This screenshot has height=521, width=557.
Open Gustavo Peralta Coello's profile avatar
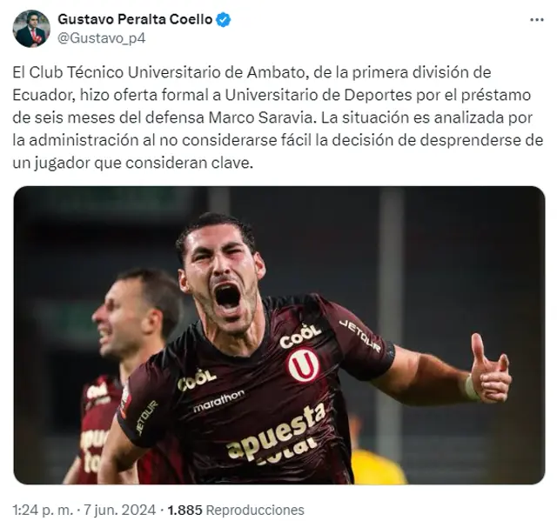[31, 29]
